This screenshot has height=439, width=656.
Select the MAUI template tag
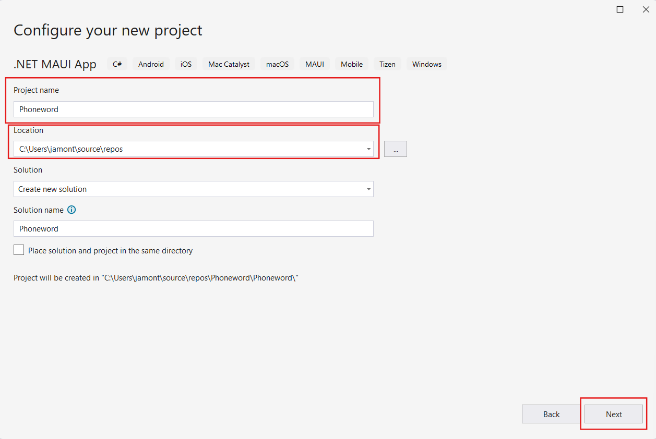click(314, 64)
